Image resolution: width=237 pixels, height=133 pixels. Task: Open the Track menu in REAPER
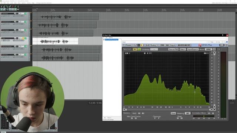click(19, 3)
